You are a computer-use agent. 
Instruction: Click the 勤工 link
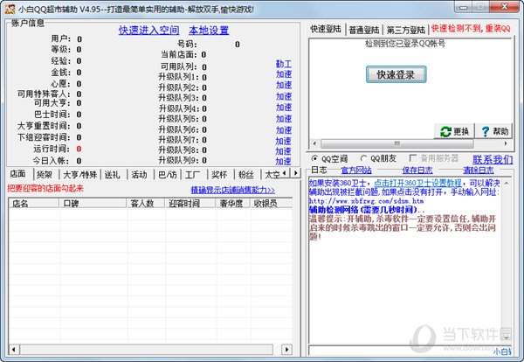pos(284,64)
